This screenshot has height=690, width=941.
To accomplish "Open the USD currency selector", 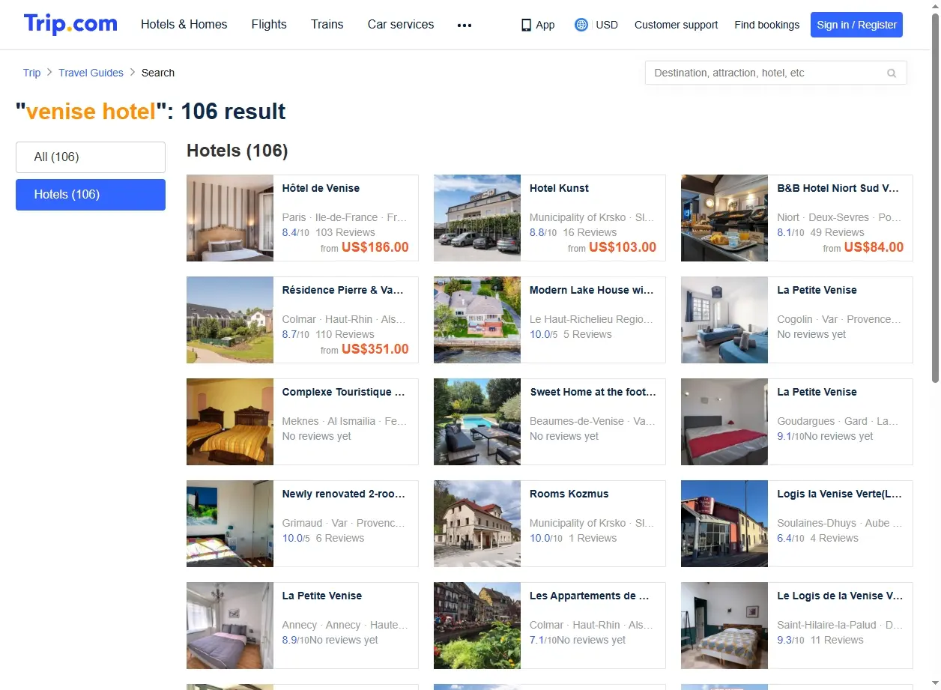I will (x=607, y=25).
